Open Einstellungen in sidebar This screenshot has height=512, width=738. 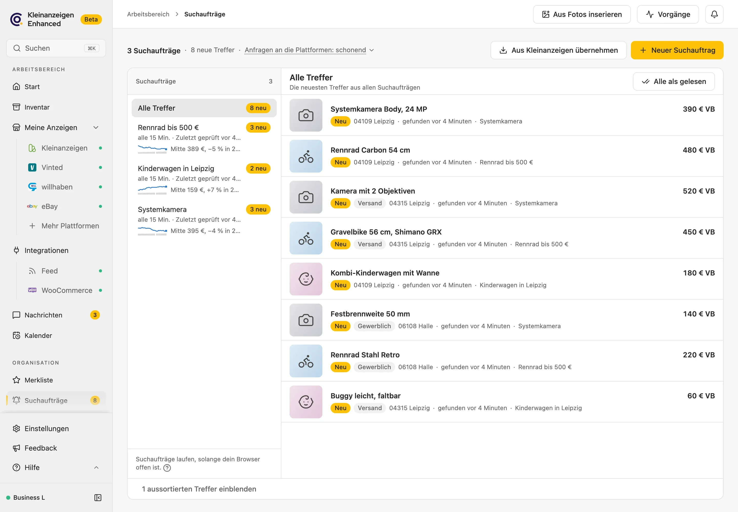tap(56, 429)
